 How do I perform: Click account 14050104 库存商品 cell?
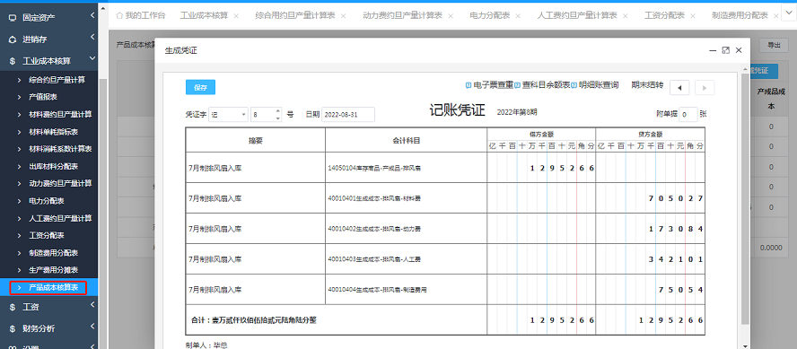(406, 167)
